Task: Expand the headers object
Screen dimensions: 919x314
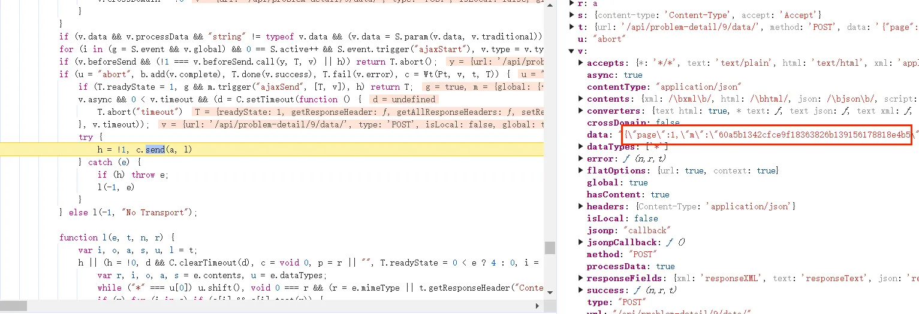Action: 580,206
